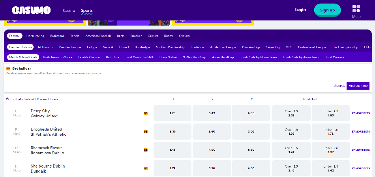Select Over 2.5 goals at 1.74
This screenshot has height=177, width=375.
point(291,150)
